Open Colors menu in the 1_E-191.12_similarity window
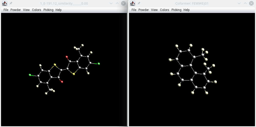This screenshot has width=256, height=127. point(36,10)
